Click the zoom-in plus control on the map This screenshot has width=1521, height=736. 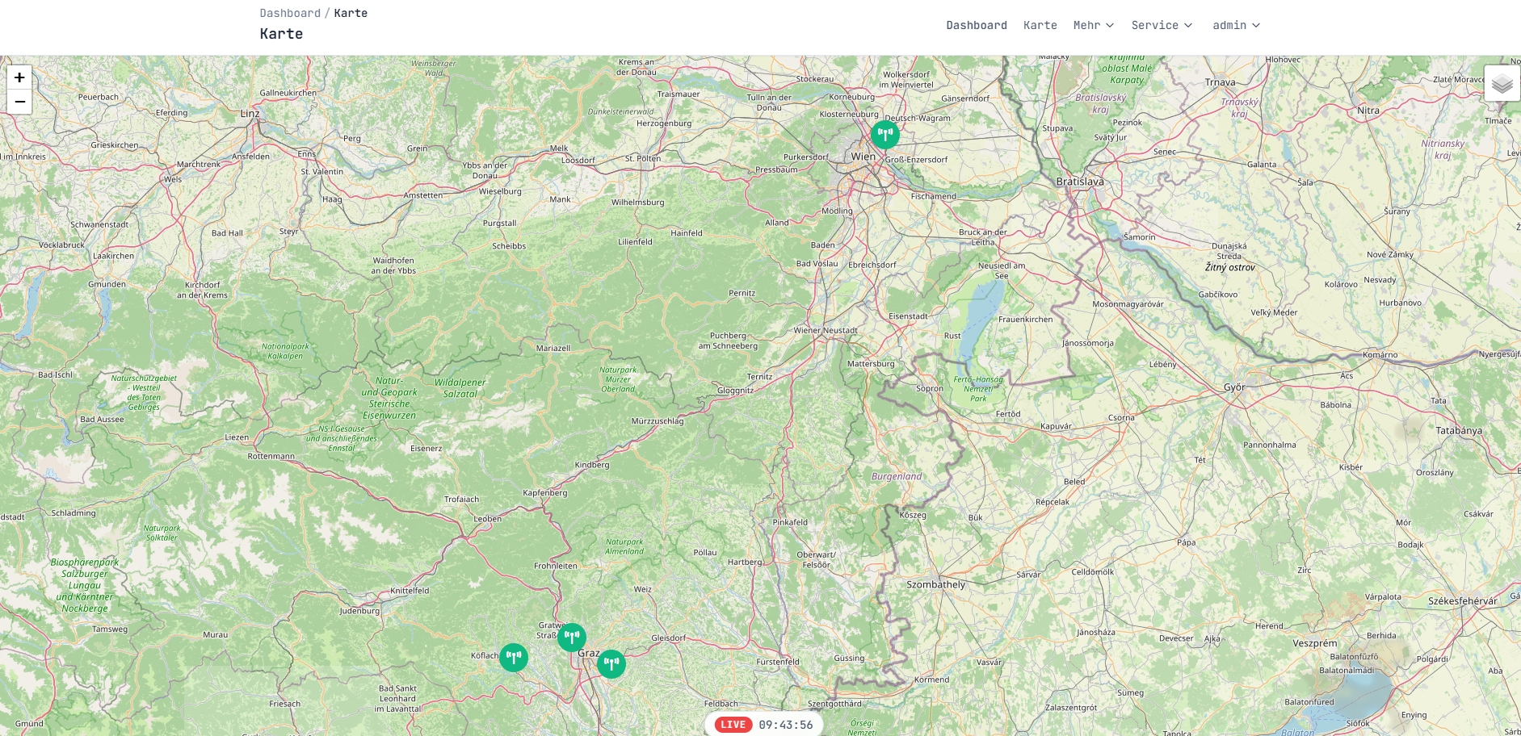click(18, 78)
